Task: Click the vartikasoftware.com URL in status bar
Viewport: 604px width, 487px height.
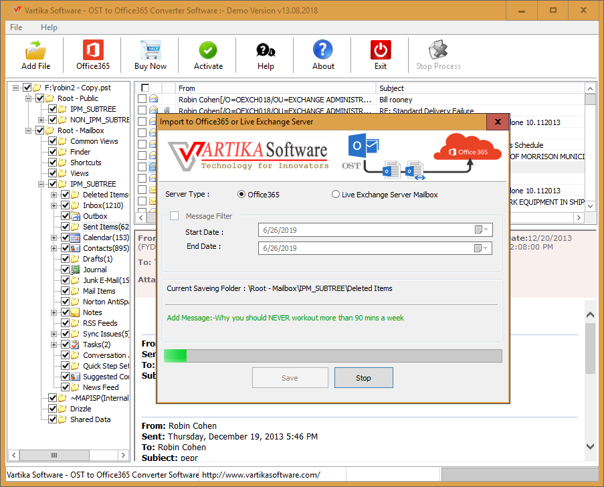Action: click(261, 475)
